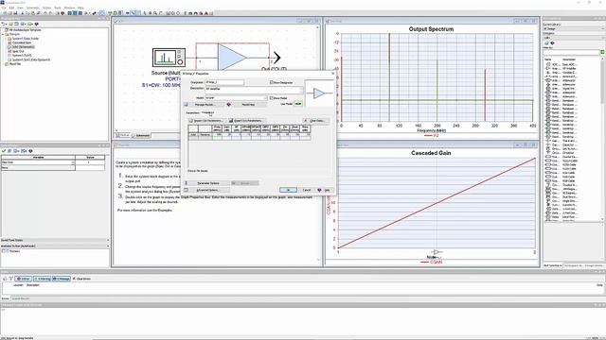Click the Part Selector vertical scrollbar
606x340 pixels.
coord(602,139)
